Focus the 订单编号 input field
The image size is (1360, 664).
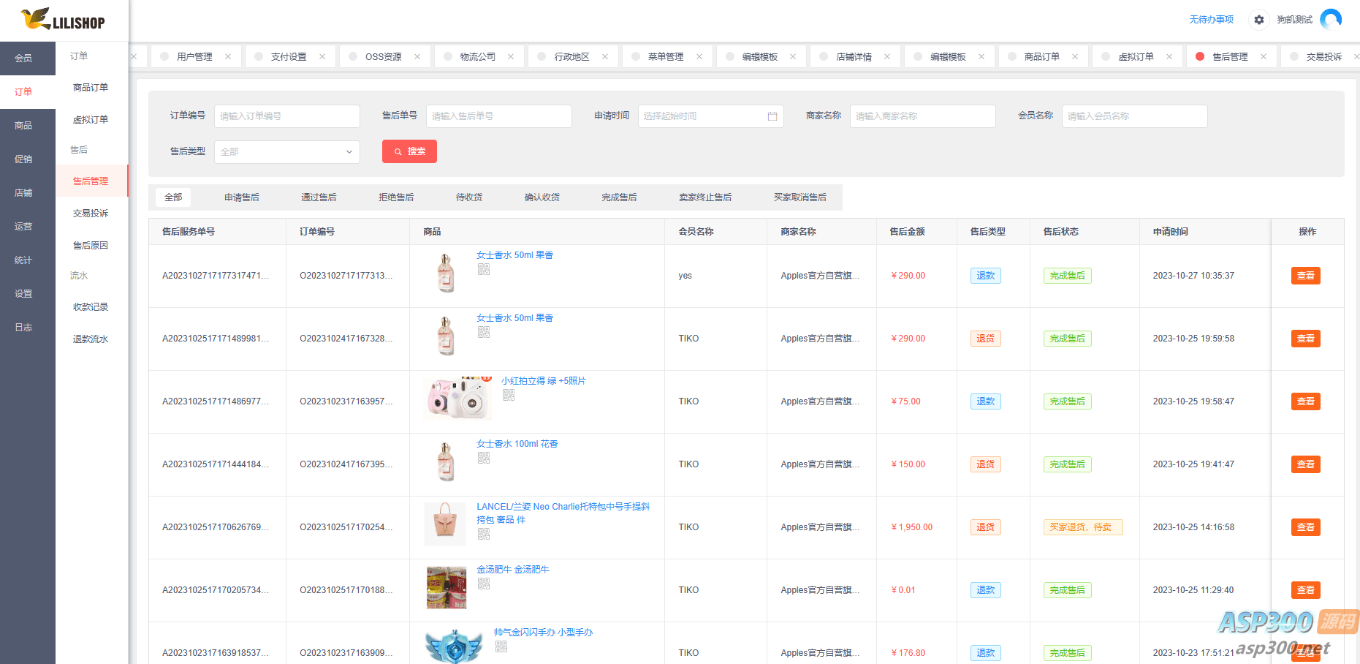[x=286, y=116]
